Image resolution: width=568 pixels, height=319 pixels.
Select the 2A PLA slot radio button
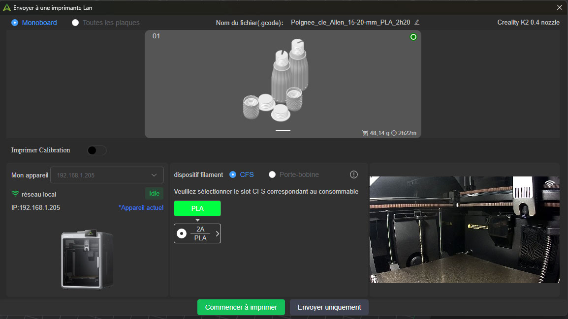182,233
